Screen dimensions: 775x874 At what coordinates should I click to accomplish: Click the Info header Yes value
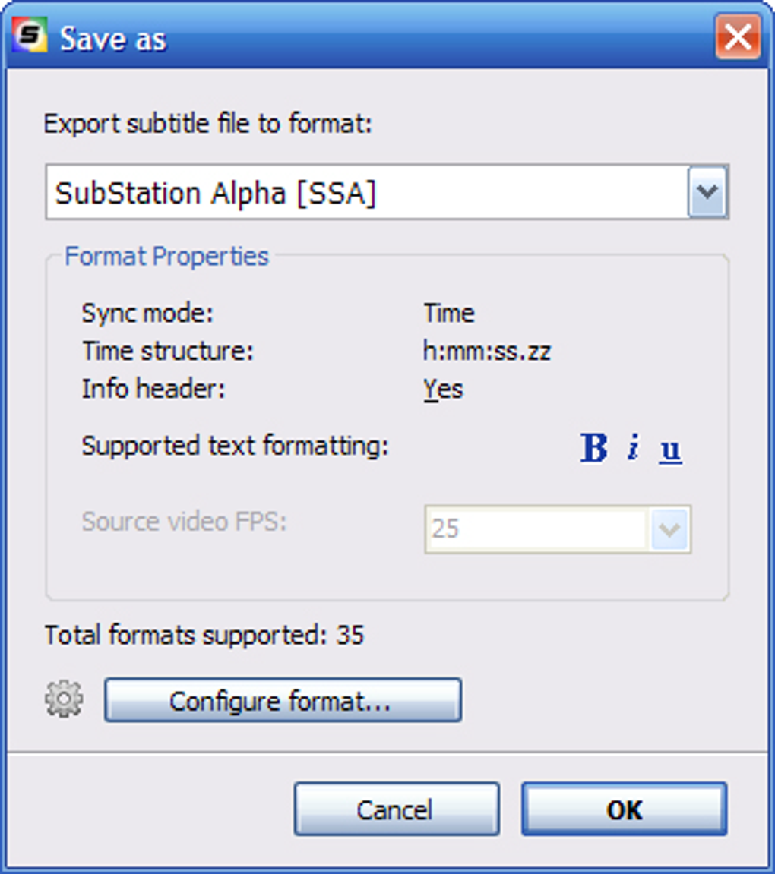tap(443, 390)
